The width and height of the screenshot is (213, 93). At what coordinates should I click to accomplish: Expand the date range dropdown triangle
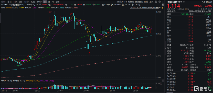160,8
